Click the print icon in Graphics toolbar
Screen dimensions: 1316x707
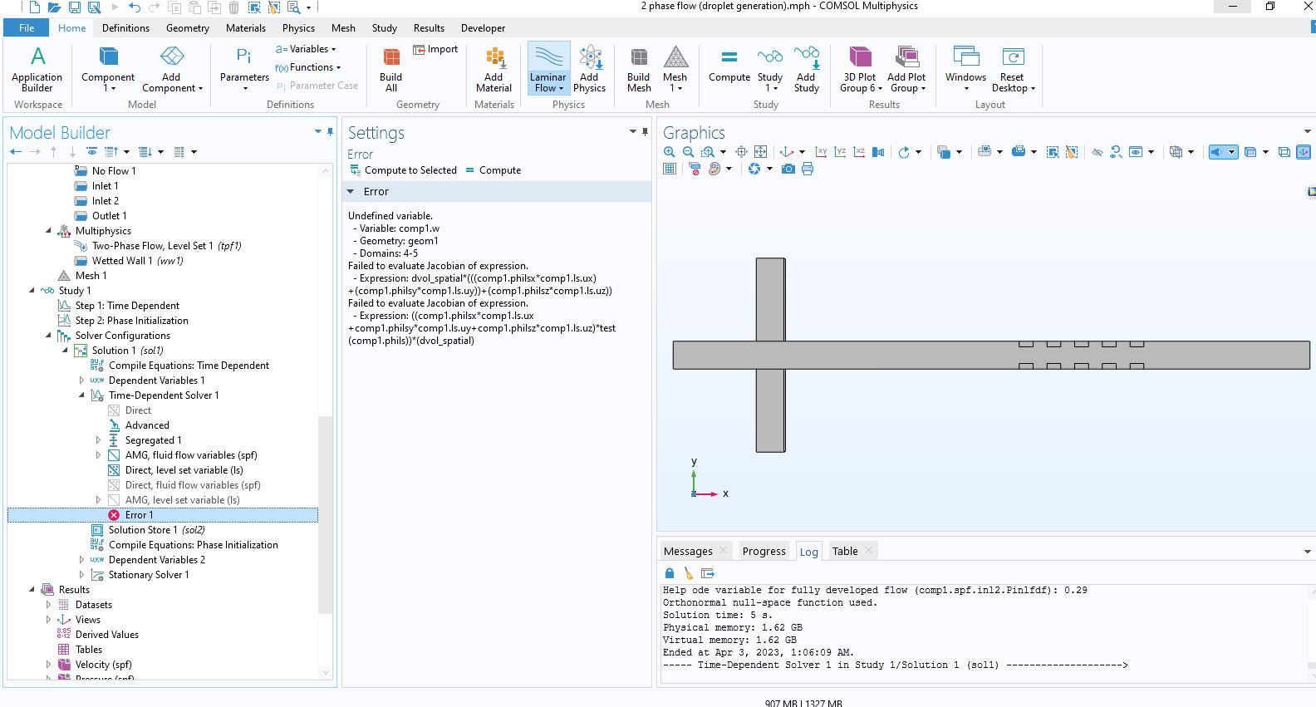click(808, 169)
